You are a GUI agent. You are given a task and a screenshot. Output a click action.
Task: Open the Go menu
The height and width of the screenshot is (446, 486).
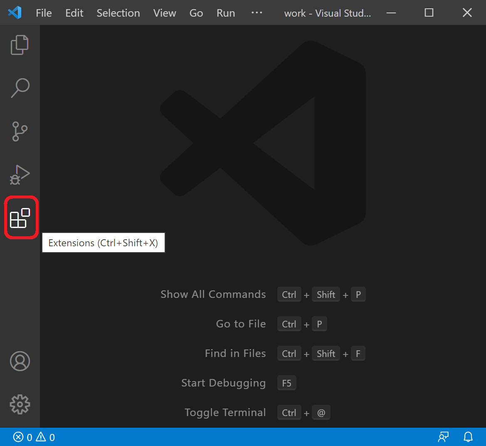tap(196, 13)
